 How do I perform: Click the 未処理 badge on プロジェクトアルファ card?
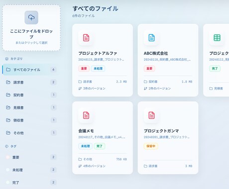[98, 69]
